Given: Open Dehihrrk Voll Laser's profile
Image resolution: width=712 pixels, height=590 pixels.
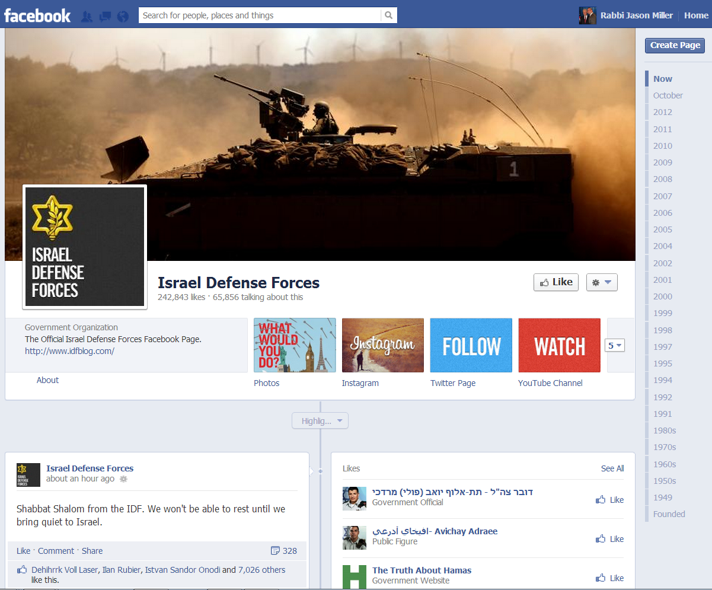Looking at the screenshot, I should point(65,570).
